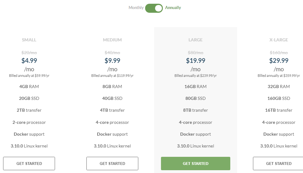The image size is (303, 173).
Task: Select the LARGE plan heading
Action: tap(195, 40)
